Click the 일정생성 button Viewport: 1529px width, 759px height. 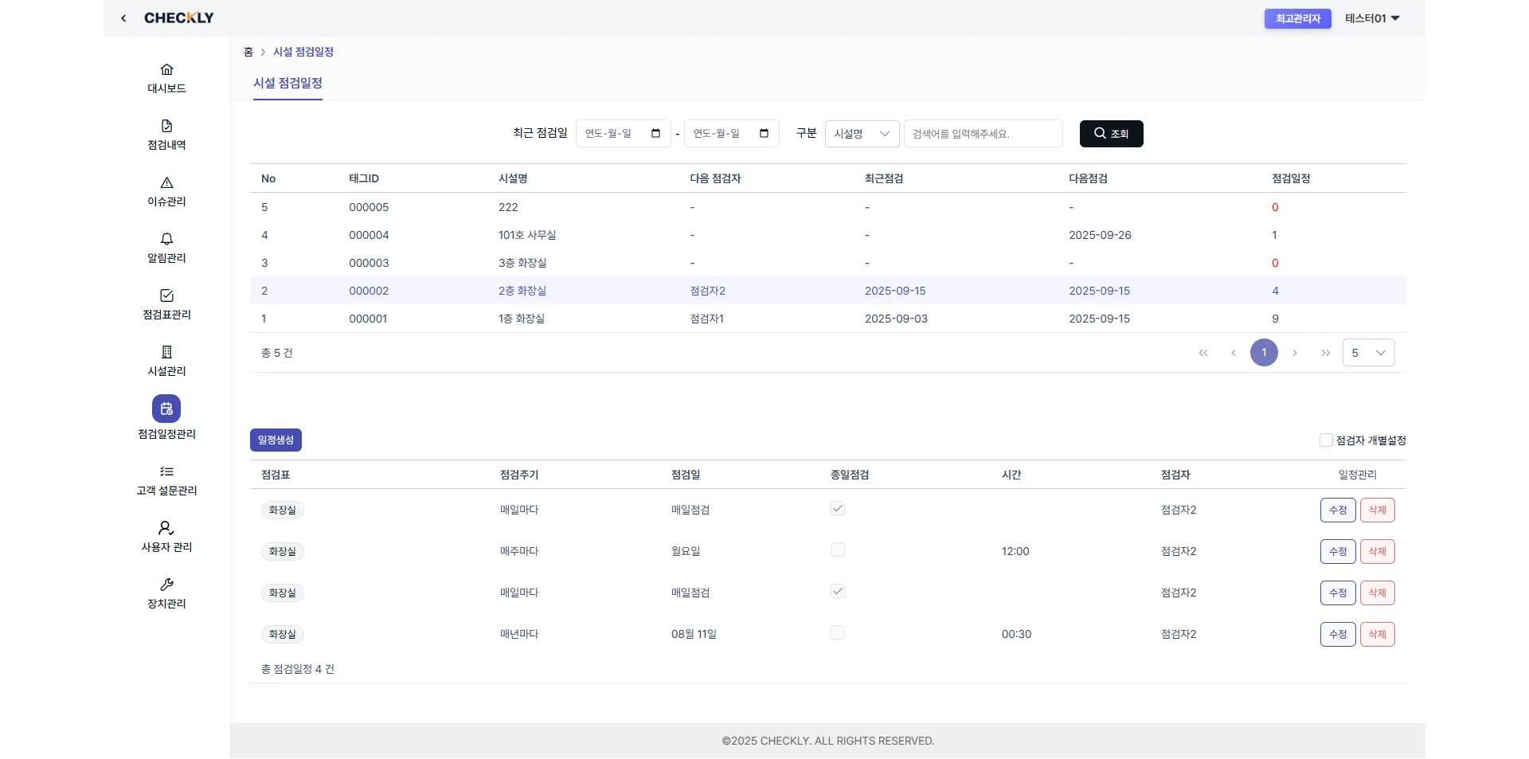[x=276, y=440]
